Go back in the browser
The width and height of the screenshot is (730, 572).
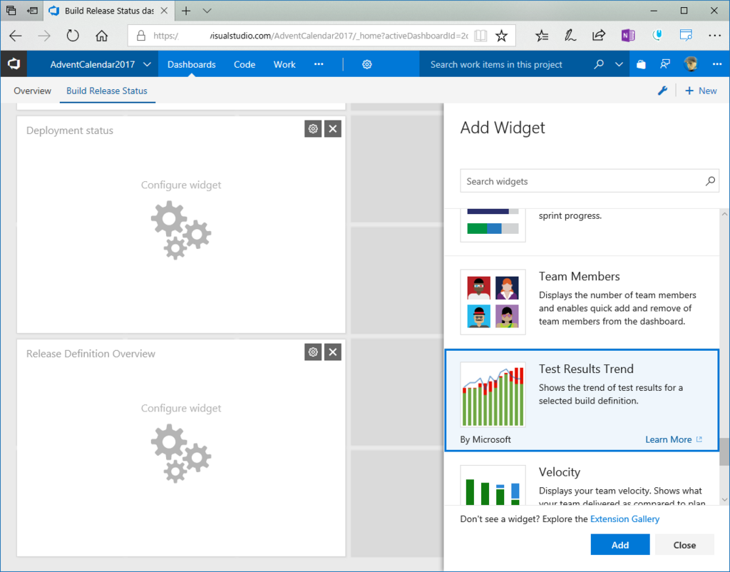click(16, 36)
